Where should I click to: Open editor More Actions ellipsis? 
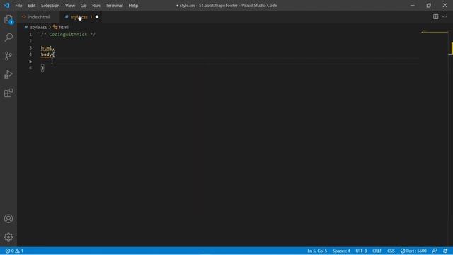click(445, 17)
